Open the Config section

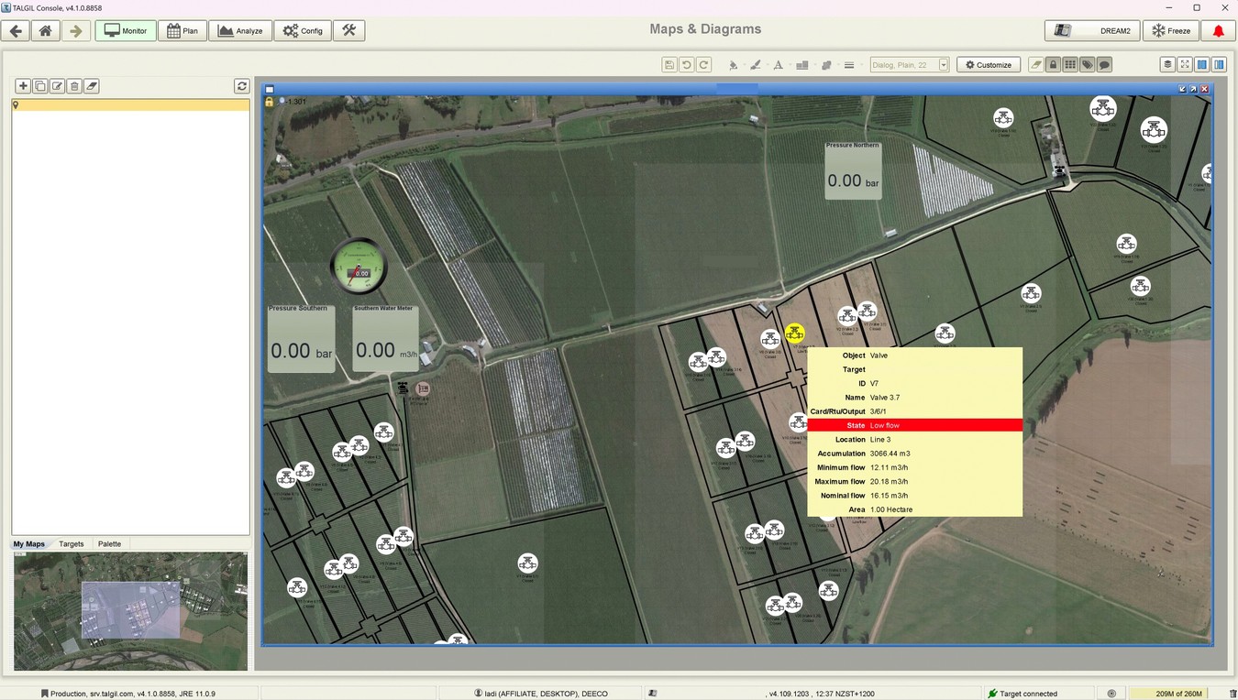click(303, 30)
